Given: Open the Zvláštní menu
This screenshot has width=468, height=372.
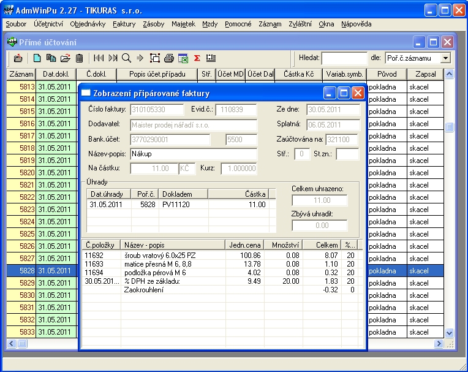Looking at the screenshot, I should (x=300, y=24).
